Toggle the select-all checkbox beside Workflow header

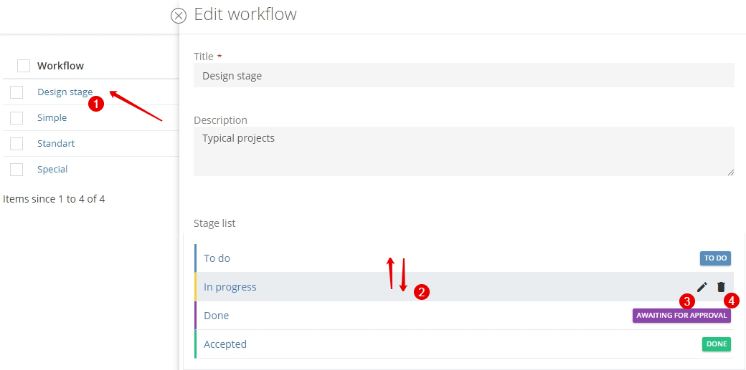pos(24,66)
